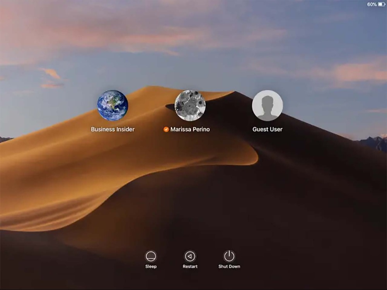Click the orange checkmark beside Marissa Perino
The image size is (387, 290).
tap(166, 129)
